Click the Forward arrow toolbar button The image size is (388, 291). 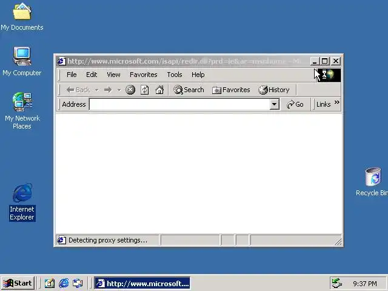(108, 90)
